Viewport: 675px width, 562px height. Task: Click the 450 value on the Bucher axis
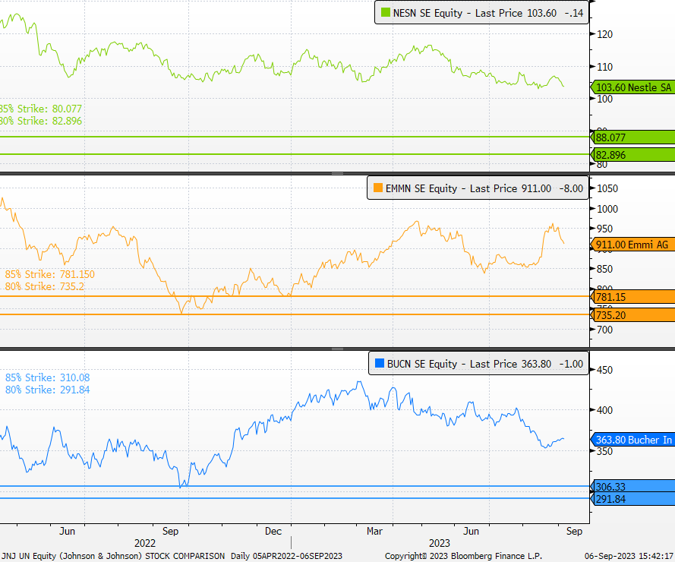605,370
